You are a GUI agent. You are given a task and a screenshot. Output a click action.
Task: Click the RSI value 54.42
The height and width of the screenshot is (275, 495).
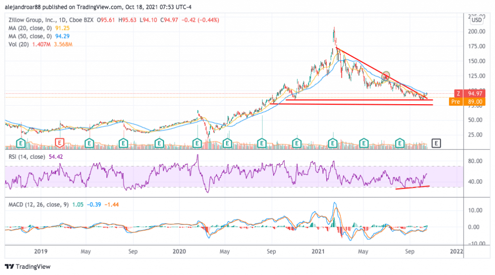(56, 157)
